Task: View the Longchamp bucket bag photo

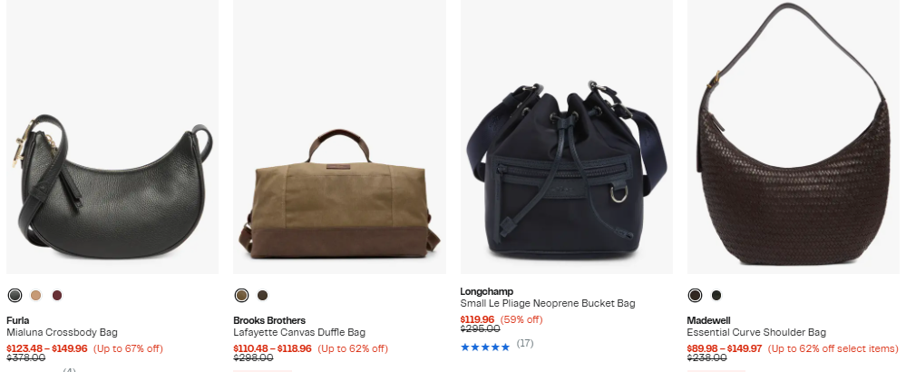Action: click(567, 137)
